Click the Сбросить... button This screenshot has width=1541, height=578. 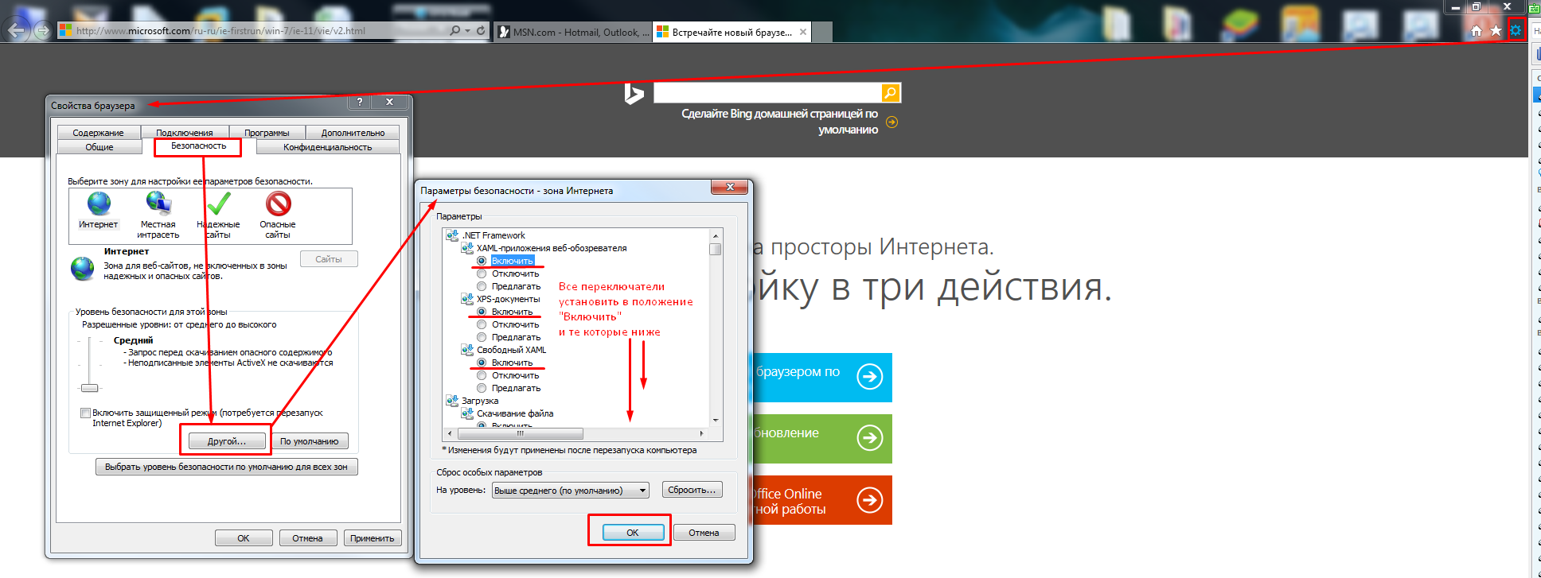coord(692,490)
